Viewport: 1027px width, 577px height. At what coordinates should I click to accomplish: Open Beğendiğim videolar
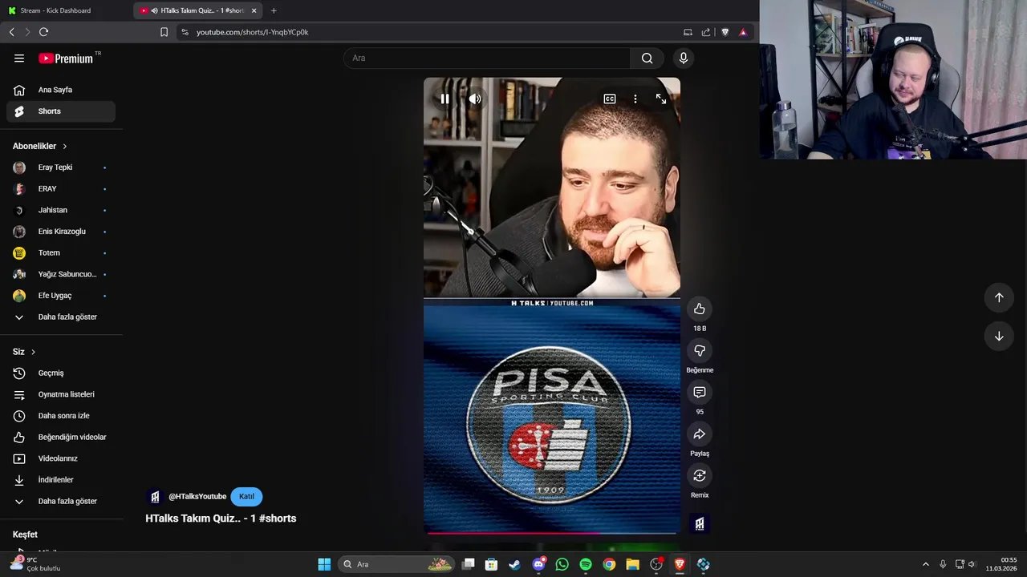[61, 438]
